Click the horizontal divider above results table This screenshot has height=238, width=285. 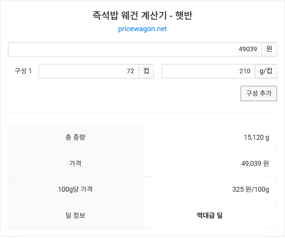click(x=142, y=113)
